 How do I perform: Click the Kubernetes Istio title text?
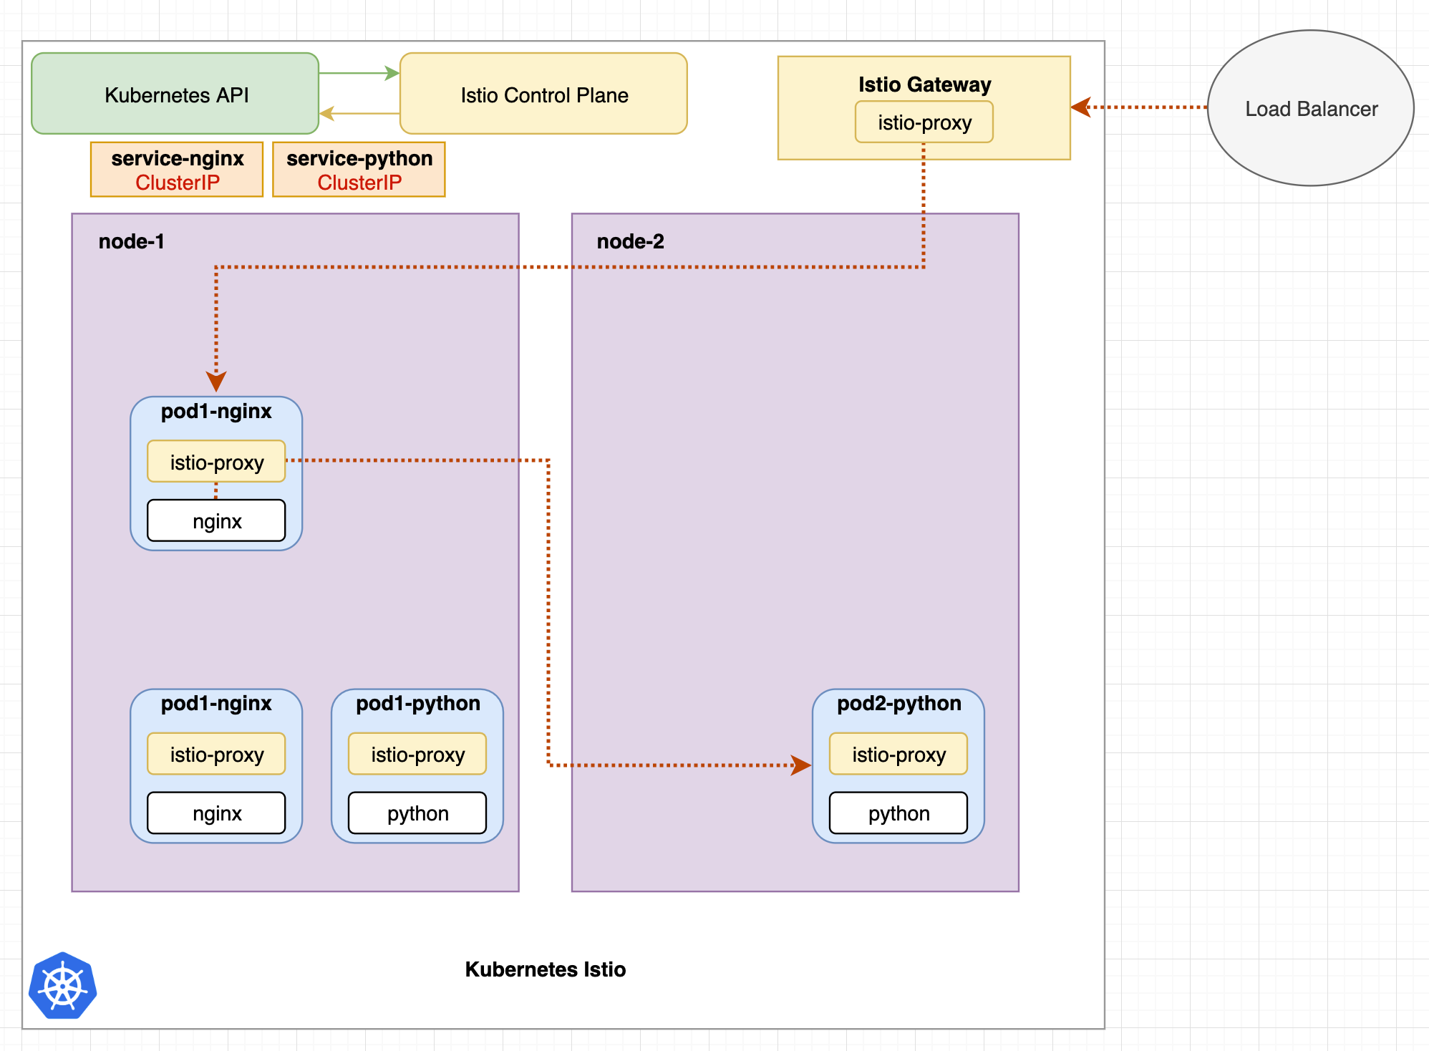point(545,969)
